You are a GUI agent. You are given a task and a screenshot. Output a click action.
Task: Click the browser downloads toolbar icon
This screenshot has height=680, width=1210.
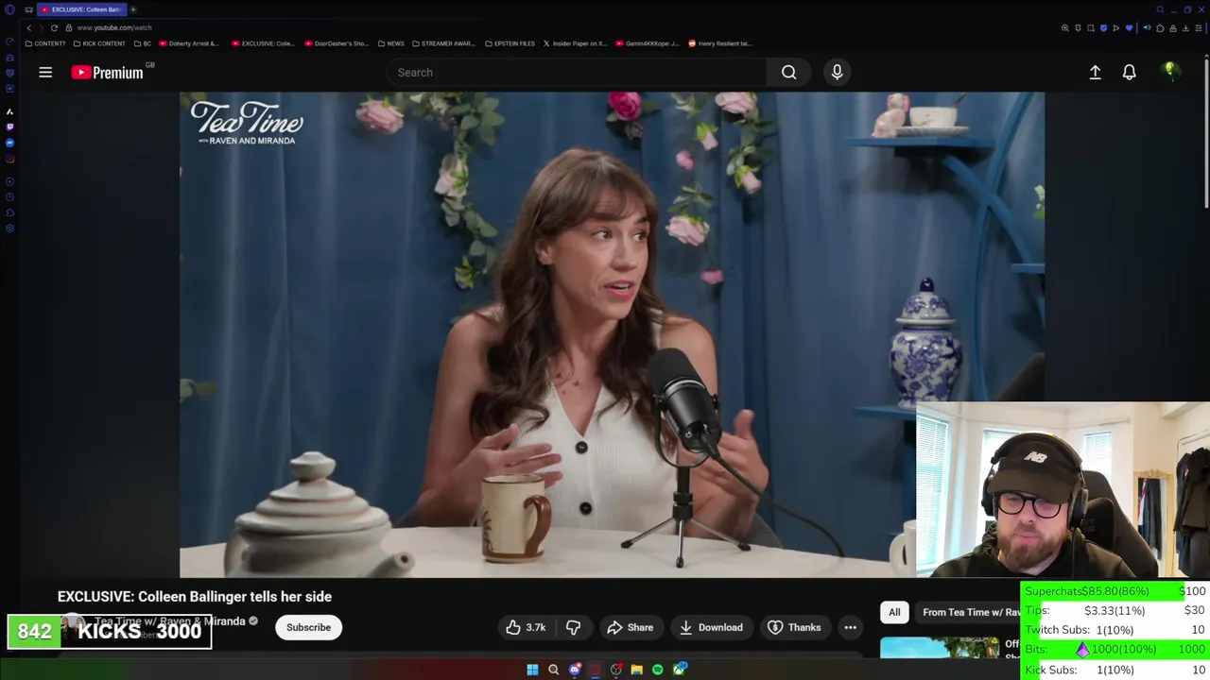(x=1185, y=27)
